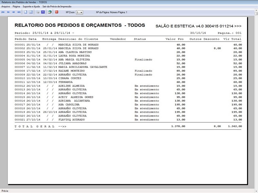
Task: Click the next page arrow
Action: coord(14,12)
